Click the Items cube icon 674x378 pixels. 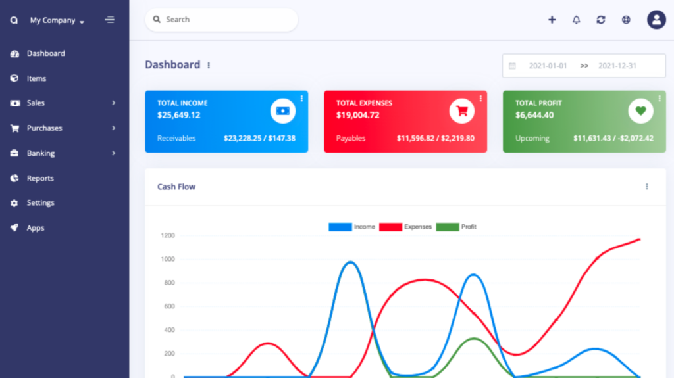pos(14,78)
